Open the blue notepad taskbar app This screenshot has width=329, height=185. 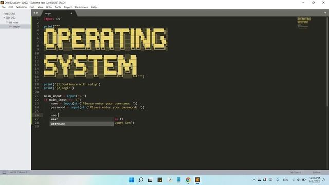point(178,180)
